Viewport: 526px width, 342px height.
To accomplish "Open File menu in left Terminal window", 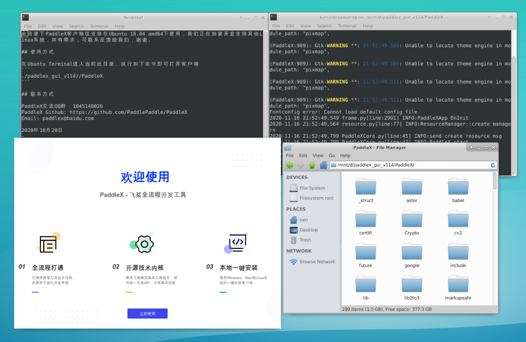I will tap(28, 26).
